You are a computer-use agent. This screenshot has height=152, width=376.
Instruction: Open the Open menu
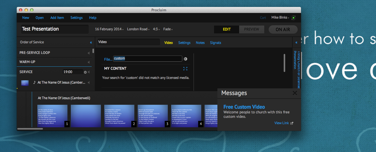40,18
